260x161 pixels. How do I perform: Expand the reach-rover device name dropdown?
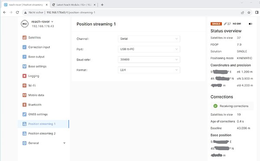(x=52, y=22)
